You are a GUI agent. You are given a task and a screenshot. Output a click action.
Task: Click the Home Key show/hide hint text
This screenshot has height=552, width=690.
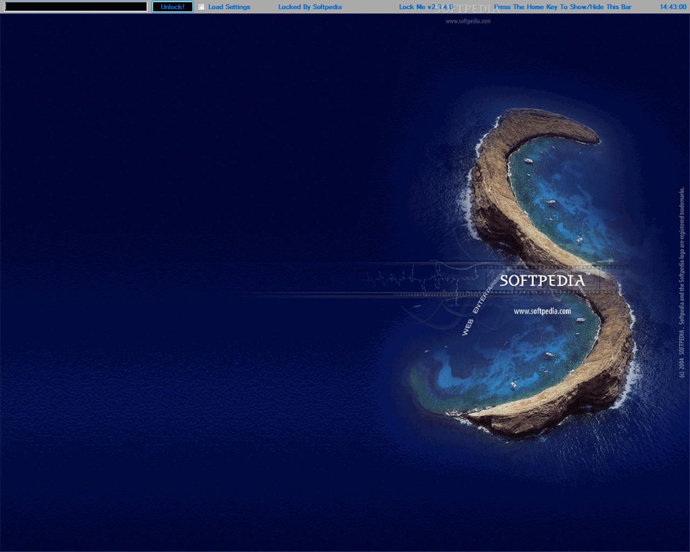(x=562, y=7)
